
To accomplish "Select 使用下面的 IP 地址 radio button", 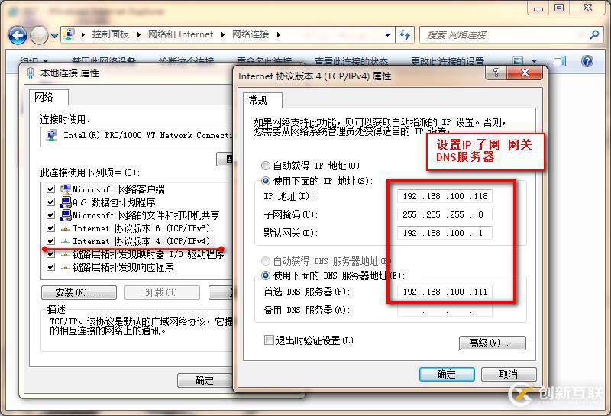I will point(266,181).
